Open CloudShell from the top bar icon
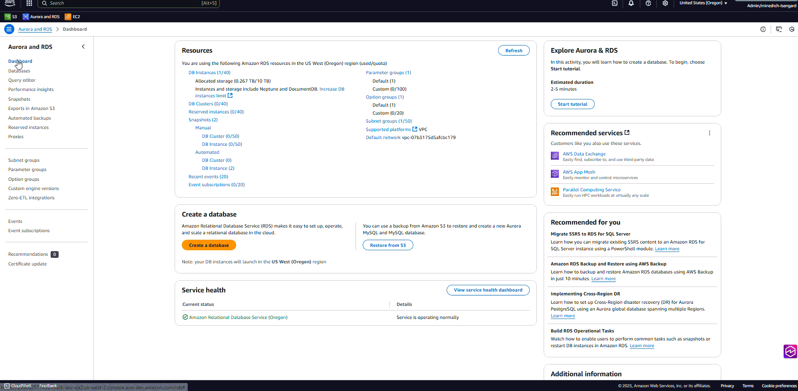The width and height of the screenshot is (798, 391). (x=615, y=3)
